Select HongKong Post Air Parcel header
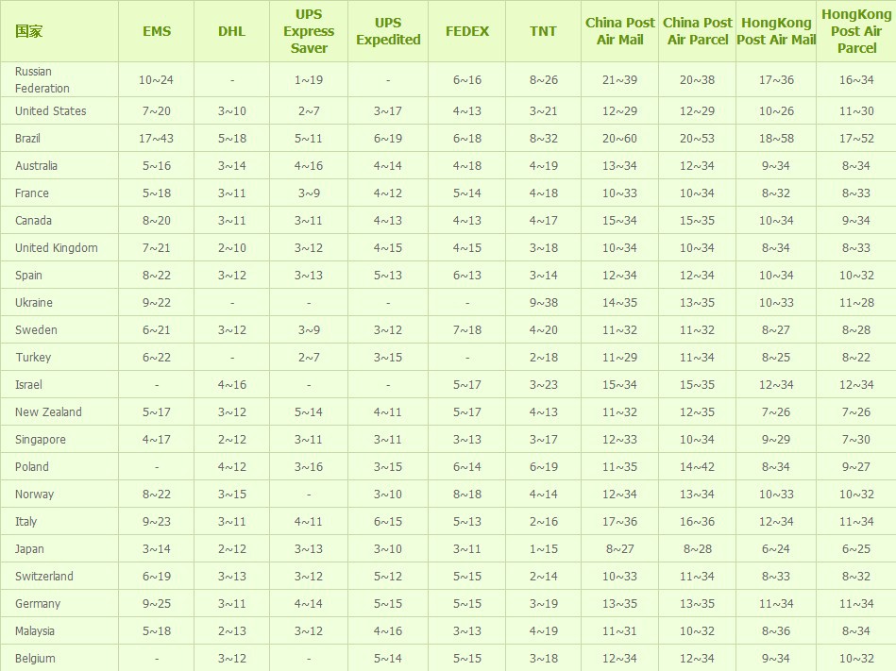This screenshot has width=896, height=671. click(856, 31)
